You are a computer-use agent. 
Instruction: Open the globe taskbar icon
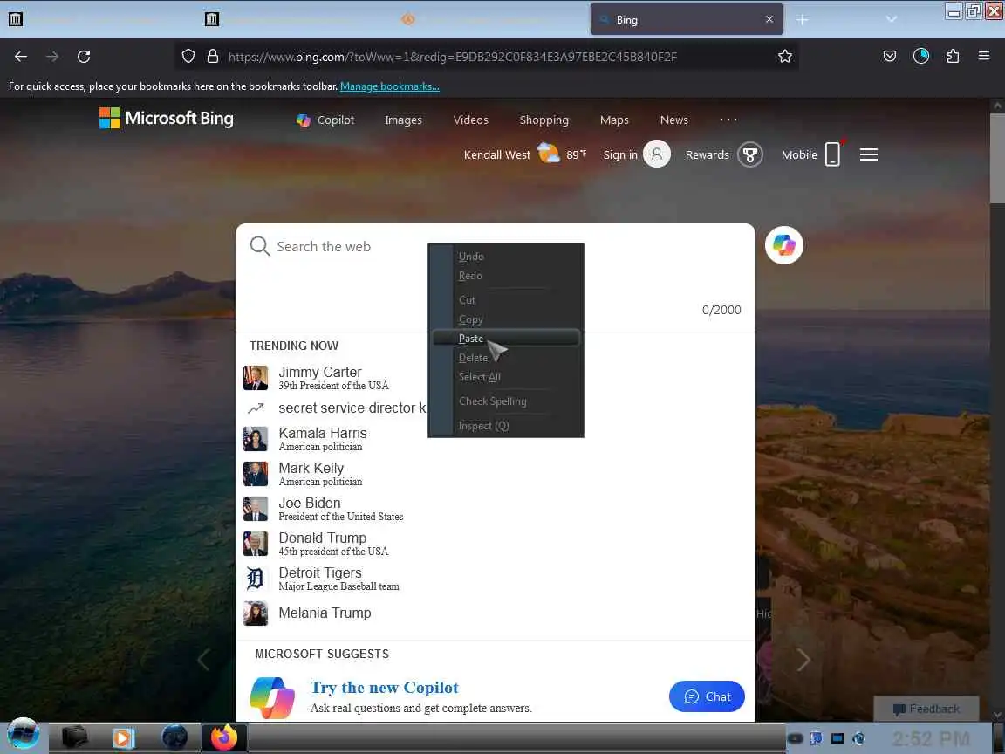174,737
